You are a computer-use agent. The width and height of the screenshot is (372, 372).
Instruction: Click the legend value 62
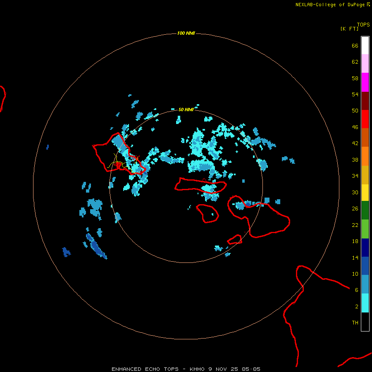[355, 62]
